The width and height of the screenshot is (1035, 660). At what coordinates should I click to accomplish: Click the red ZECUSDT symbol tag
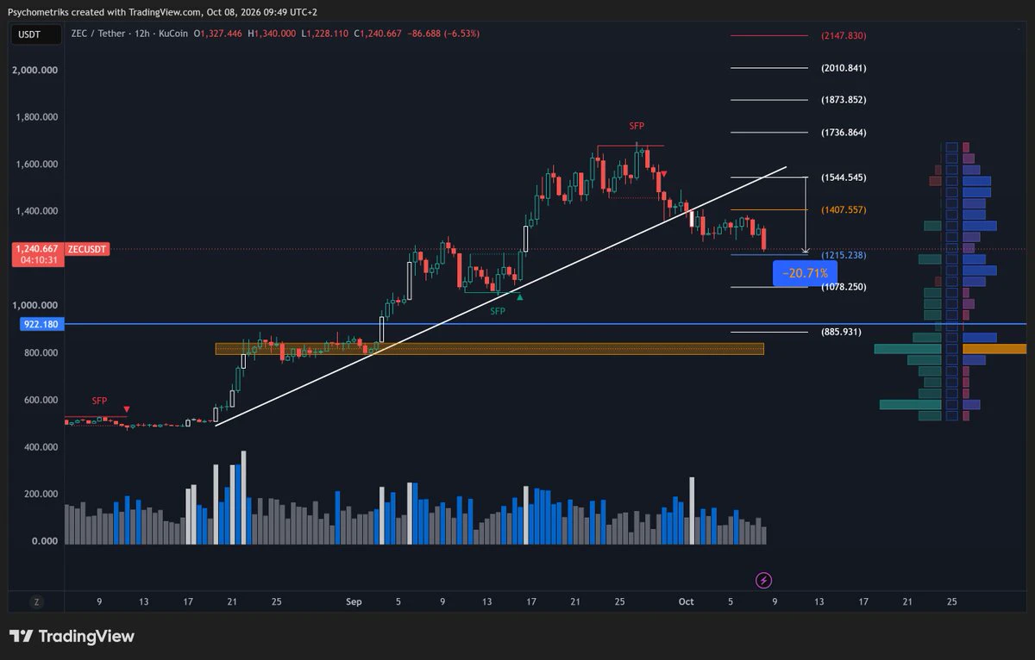pyautogui.click(x=85, y=249)
